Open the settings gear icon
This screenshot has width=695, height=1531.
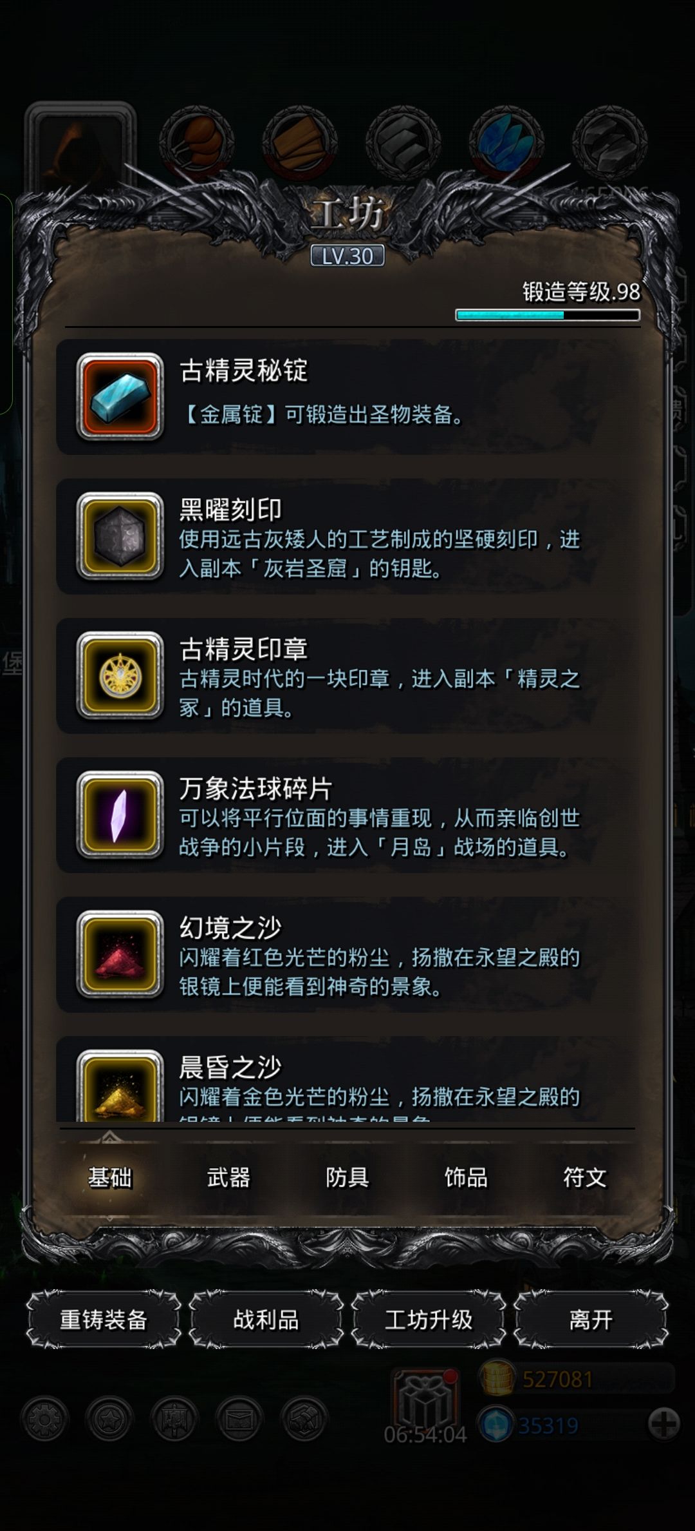(x=44, y=1418)
